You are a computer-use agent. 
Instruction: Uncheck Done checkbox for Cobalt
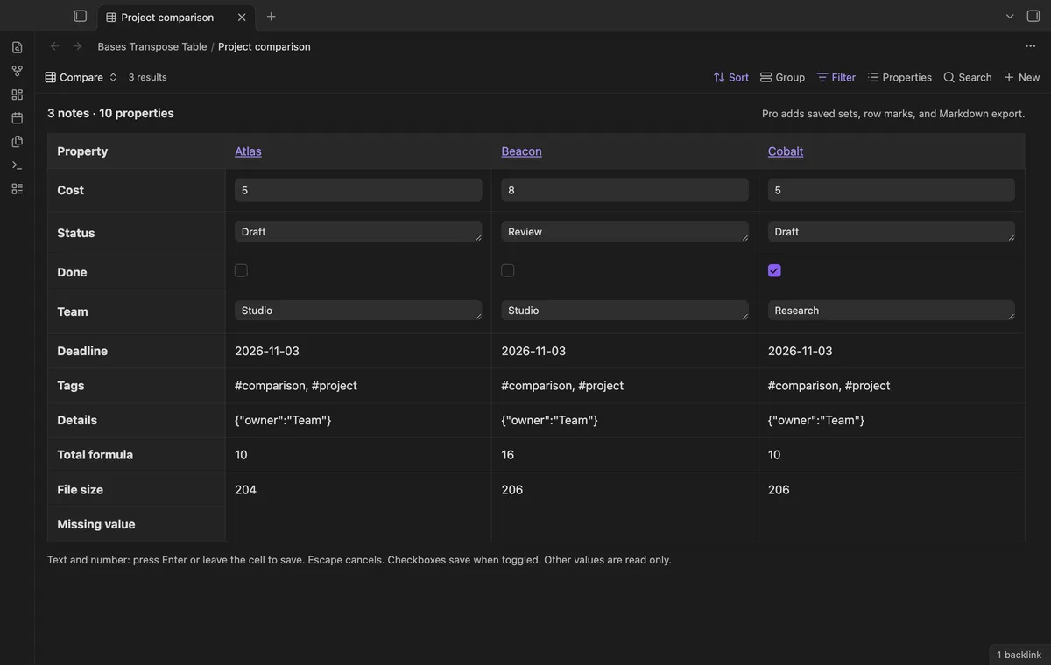774,270
